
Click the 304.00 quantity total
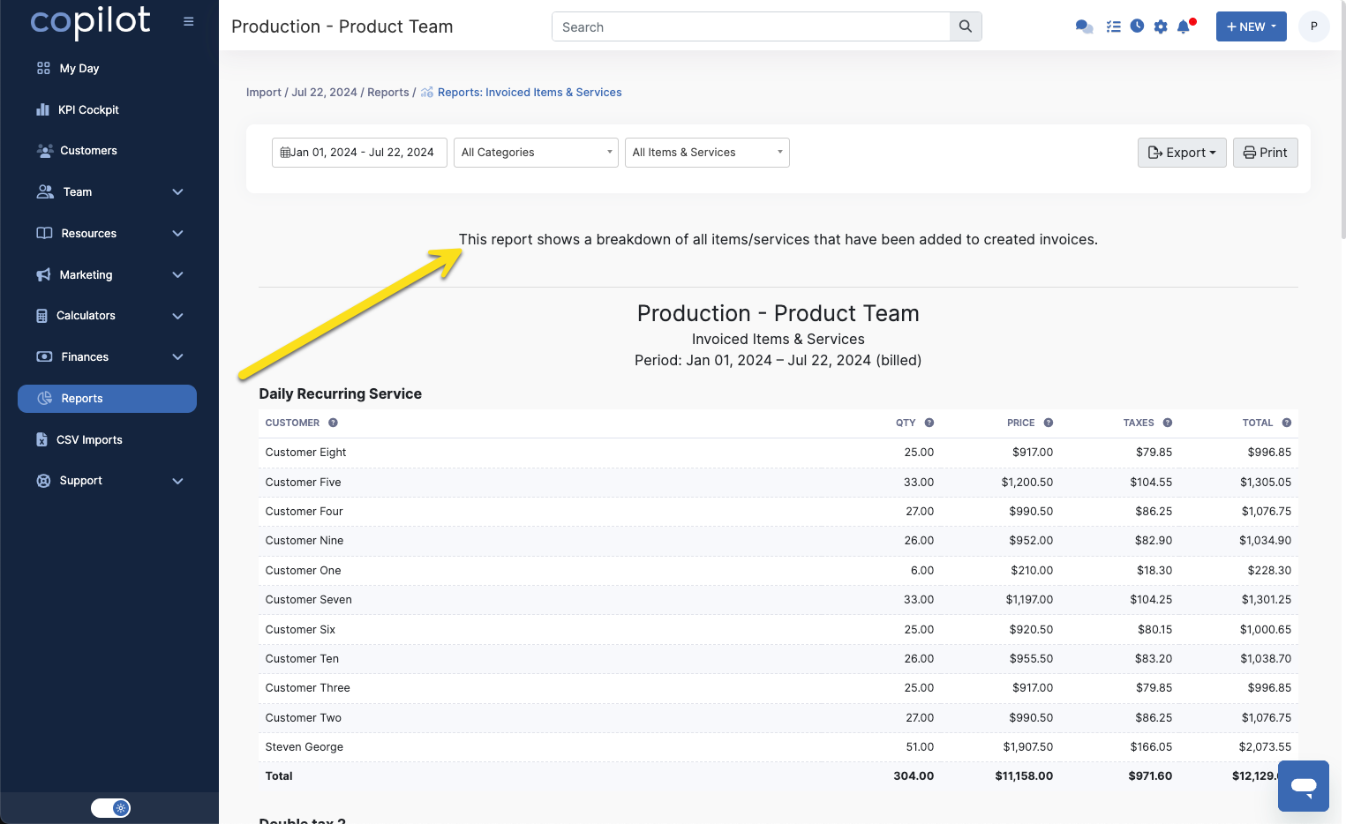click(914, 776)
